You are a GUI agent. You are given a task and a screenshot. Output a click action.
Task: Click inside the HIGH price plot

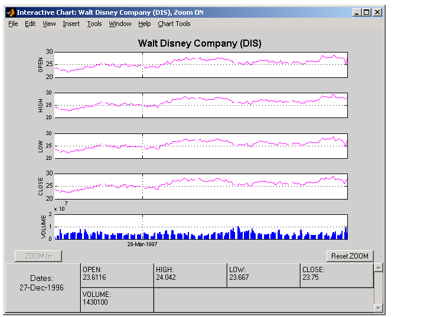pyautogui.click(x=201, y=105)
